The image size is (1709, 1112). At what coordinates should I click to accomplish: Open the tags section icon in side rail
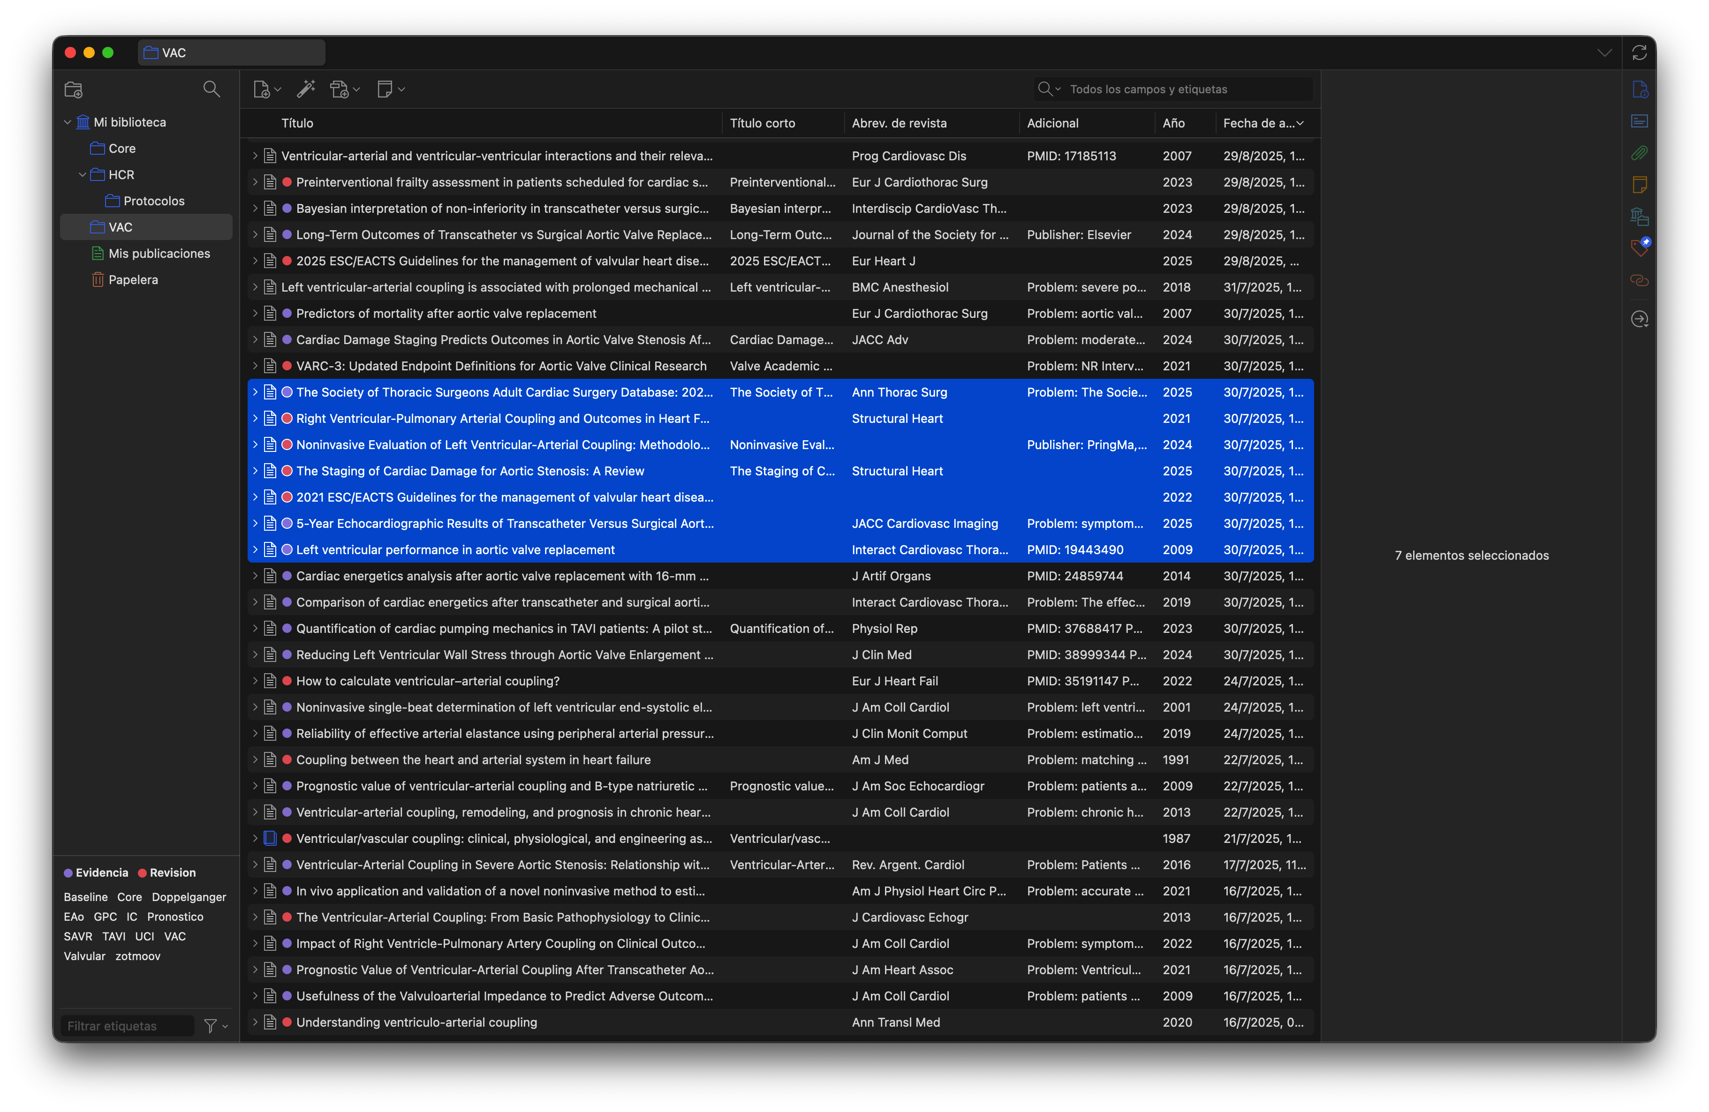[x=1639, y=248]
